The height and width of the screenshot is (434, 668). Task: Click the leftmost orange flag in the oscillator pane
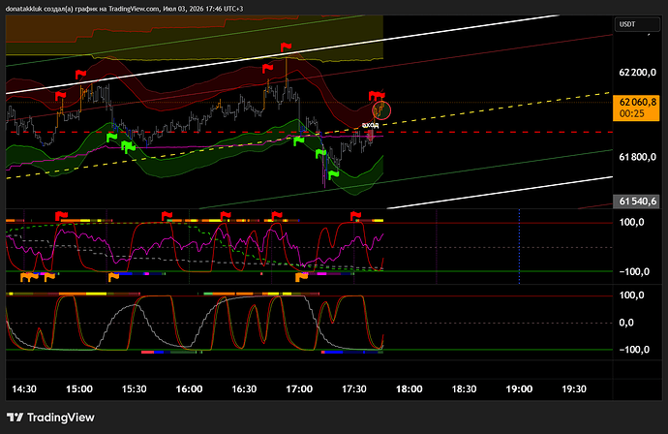[26, 277]
